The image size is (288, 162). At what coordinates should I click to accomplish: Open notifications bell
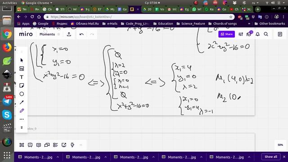pos(258,34)
